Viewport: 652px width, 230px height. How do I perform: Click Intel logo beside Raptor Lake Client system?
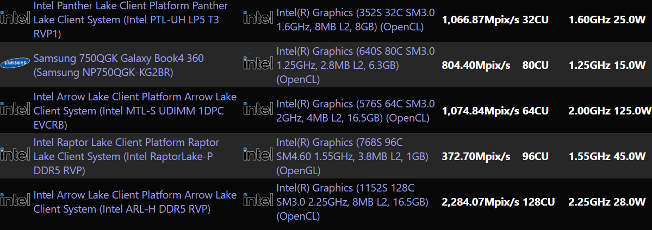pos(15,156)
